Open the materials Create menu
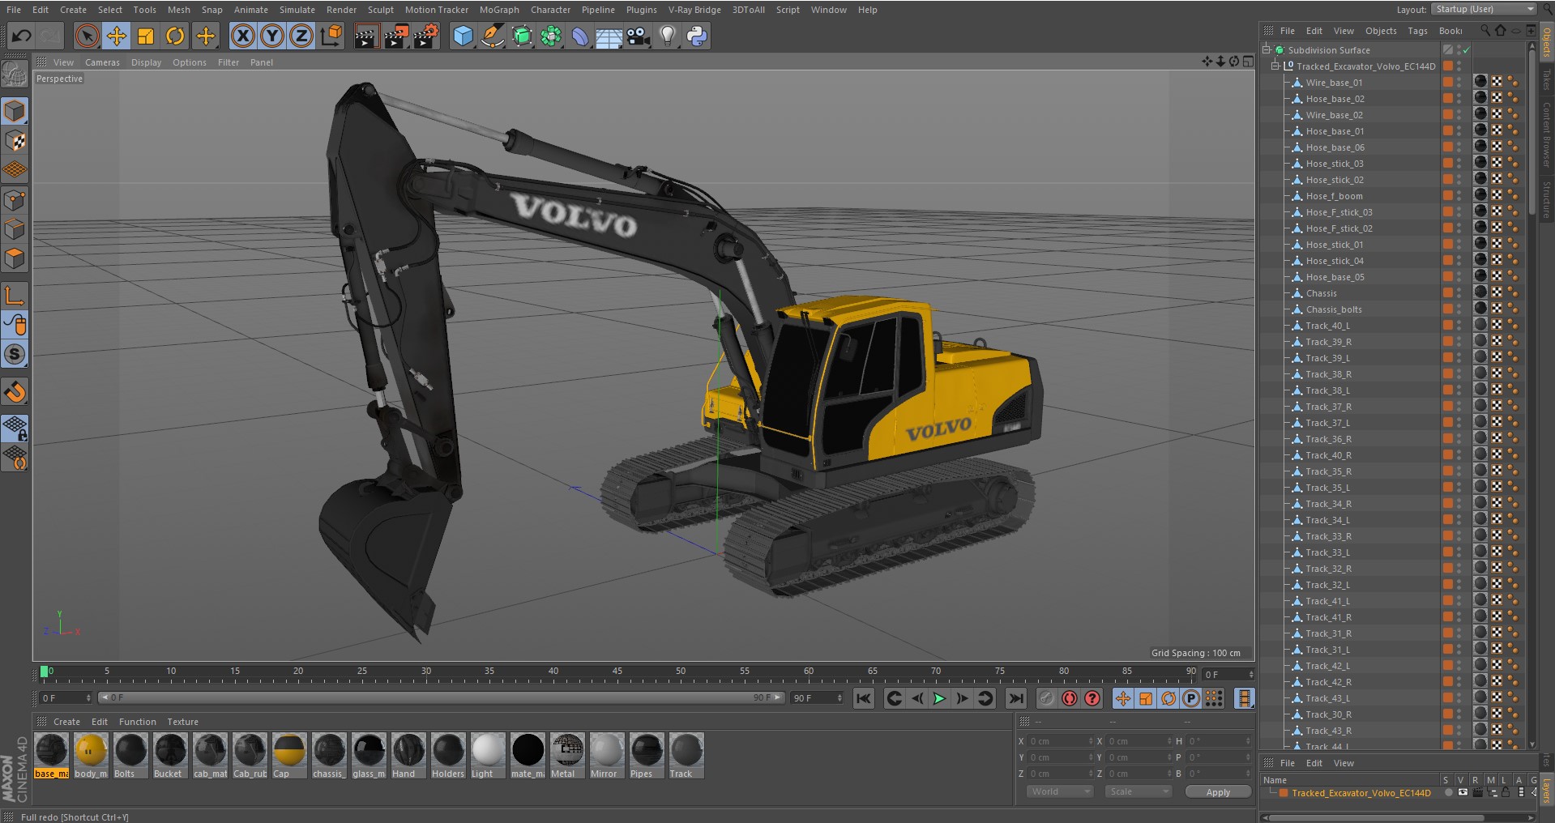 coord(66,722)
